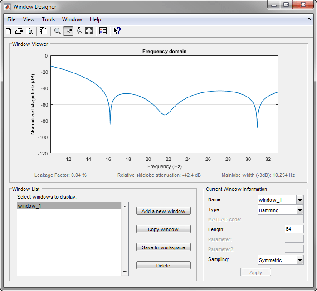This screenshot has width=317, height=291.
Task: Open Print Preview from toolbar
Action: pyautogui.click(x=29, y=31)
